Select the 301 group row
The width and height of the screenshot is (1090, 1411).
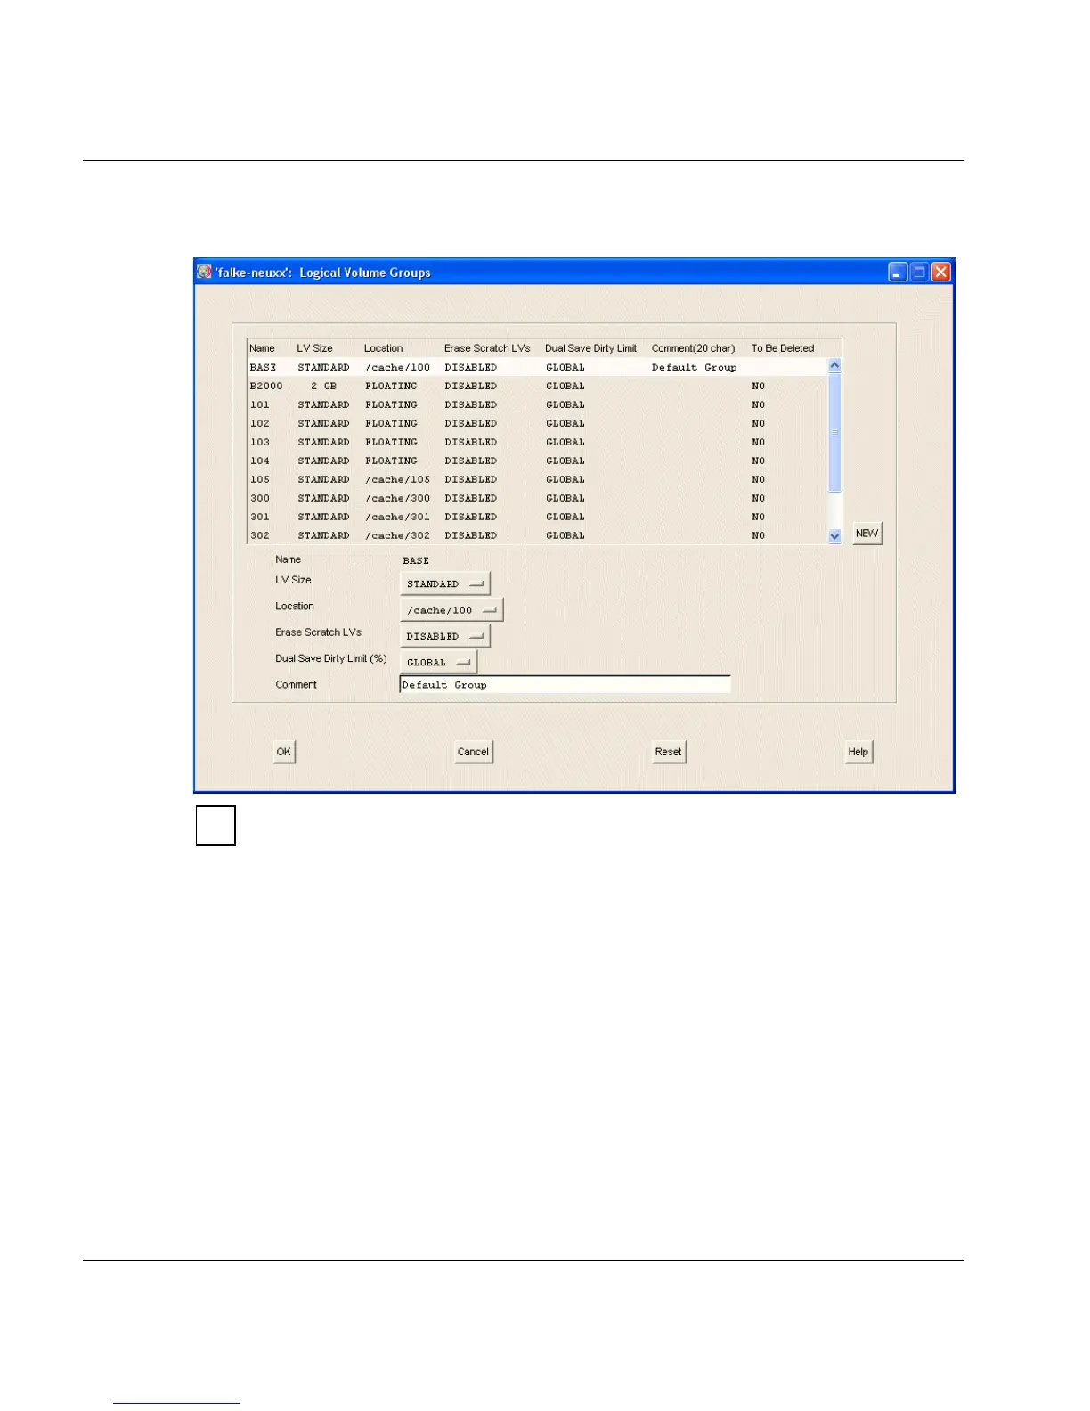537,517
